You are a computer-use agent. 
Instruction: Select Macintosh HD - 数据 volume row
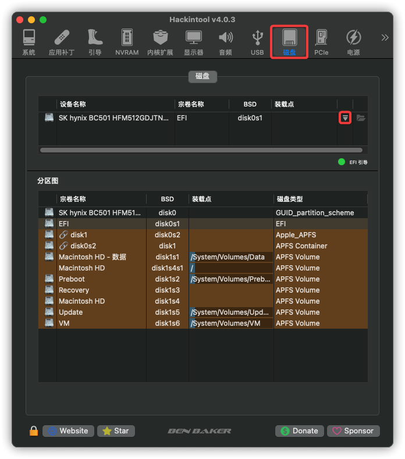tap(203, 257)
